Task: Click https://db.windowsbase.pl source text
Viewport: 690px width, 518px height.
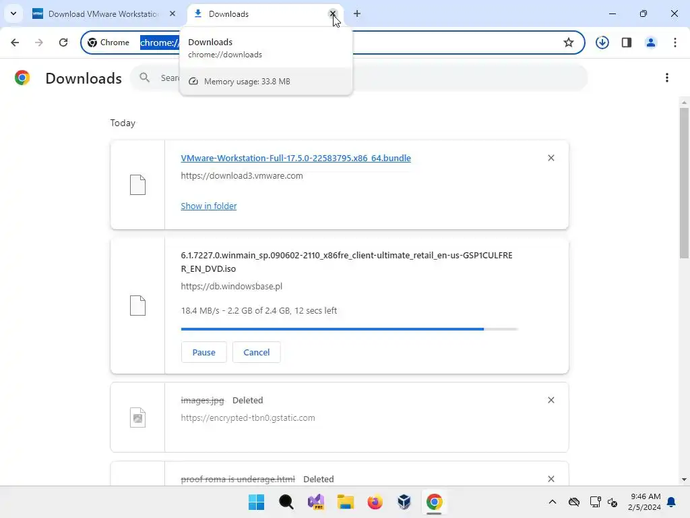Action: coord(232,286)
